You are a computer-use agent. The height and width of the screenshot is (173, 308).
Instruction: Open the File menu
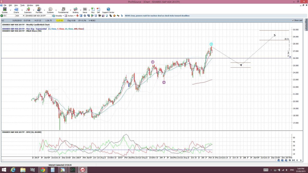tap(5, 5)
